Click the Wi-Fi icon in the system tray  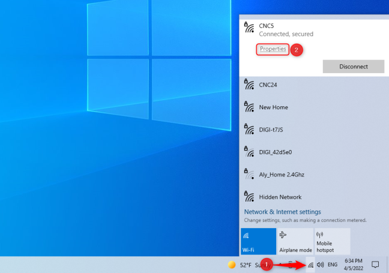pos(310,265)
